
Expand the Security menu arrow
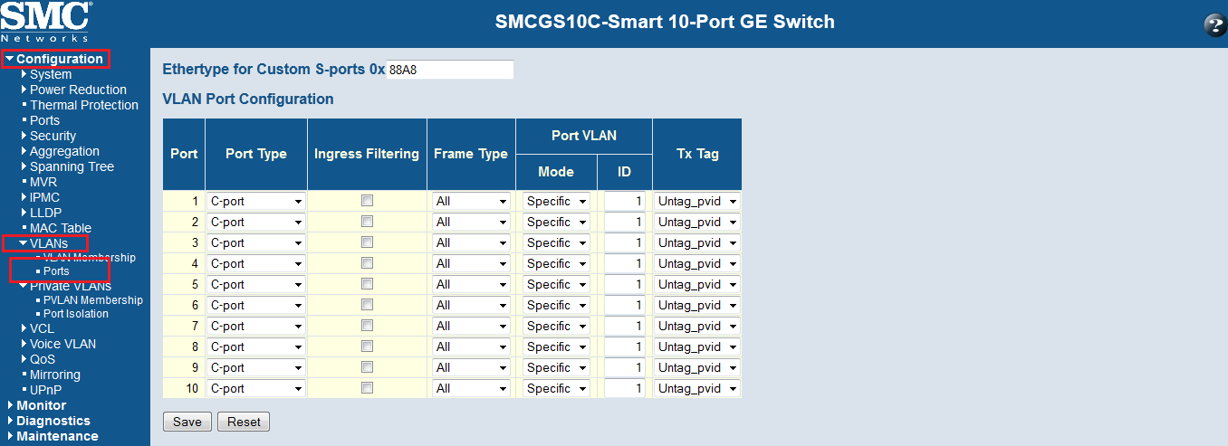pyautogui.click(x=24, y=136)
